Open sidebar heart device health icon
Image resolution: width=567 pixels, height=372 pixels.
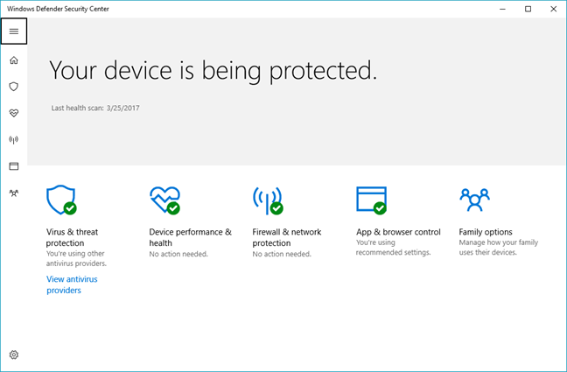click(14, 113)
